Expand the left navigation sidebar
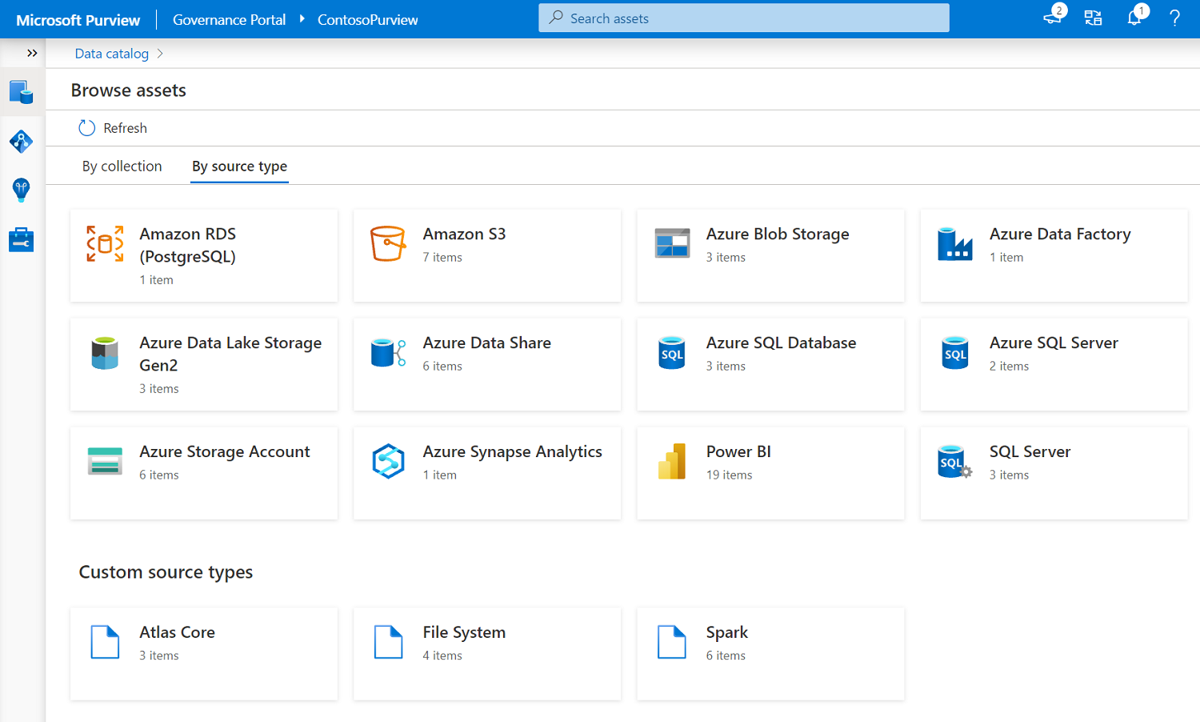The width and height of the screenshot is (1200, 722). pyautogui.click(x=32, y=53)
